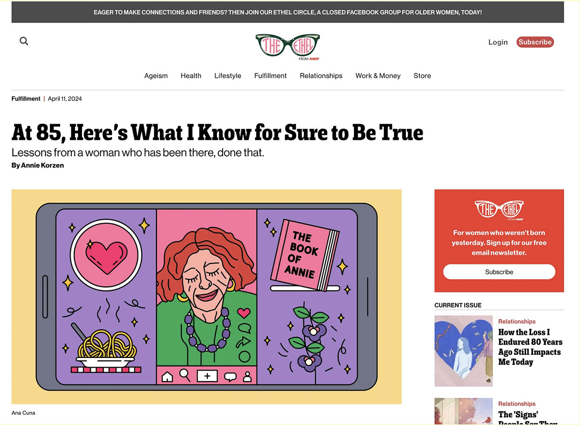This screenshot has height=425, width=580.
Task: Open the heart painting article thumbnail
Action: (464, 351)
